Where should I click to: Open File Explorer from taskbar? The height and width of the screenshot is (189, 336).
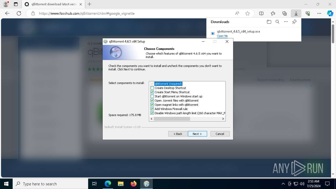(120, 184)
